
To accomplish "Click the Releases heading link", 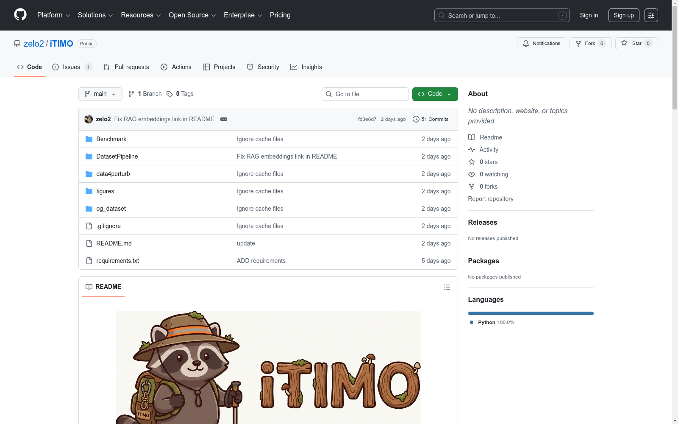I will tap(483, 222).
